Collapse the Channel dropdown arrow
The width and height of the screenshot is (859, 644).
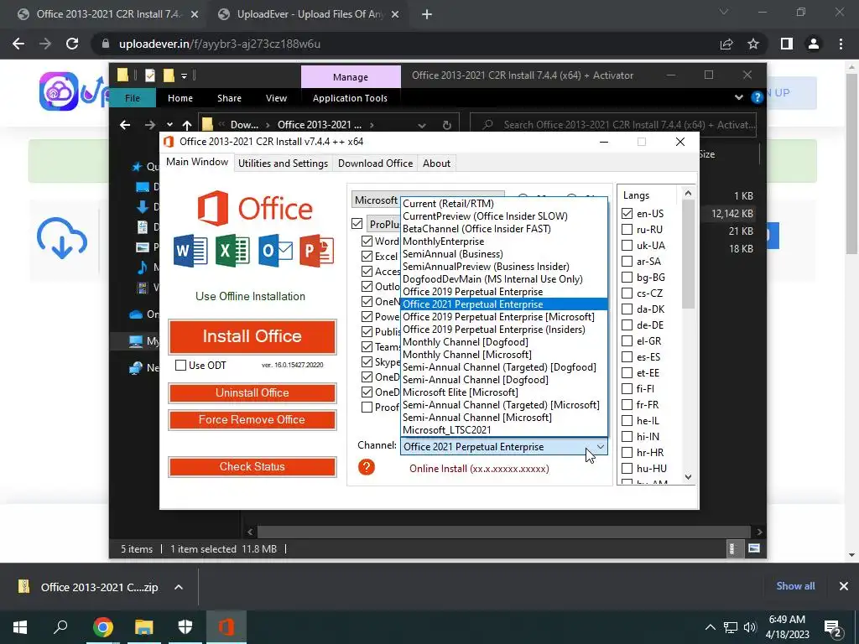[x=601, y=447]
